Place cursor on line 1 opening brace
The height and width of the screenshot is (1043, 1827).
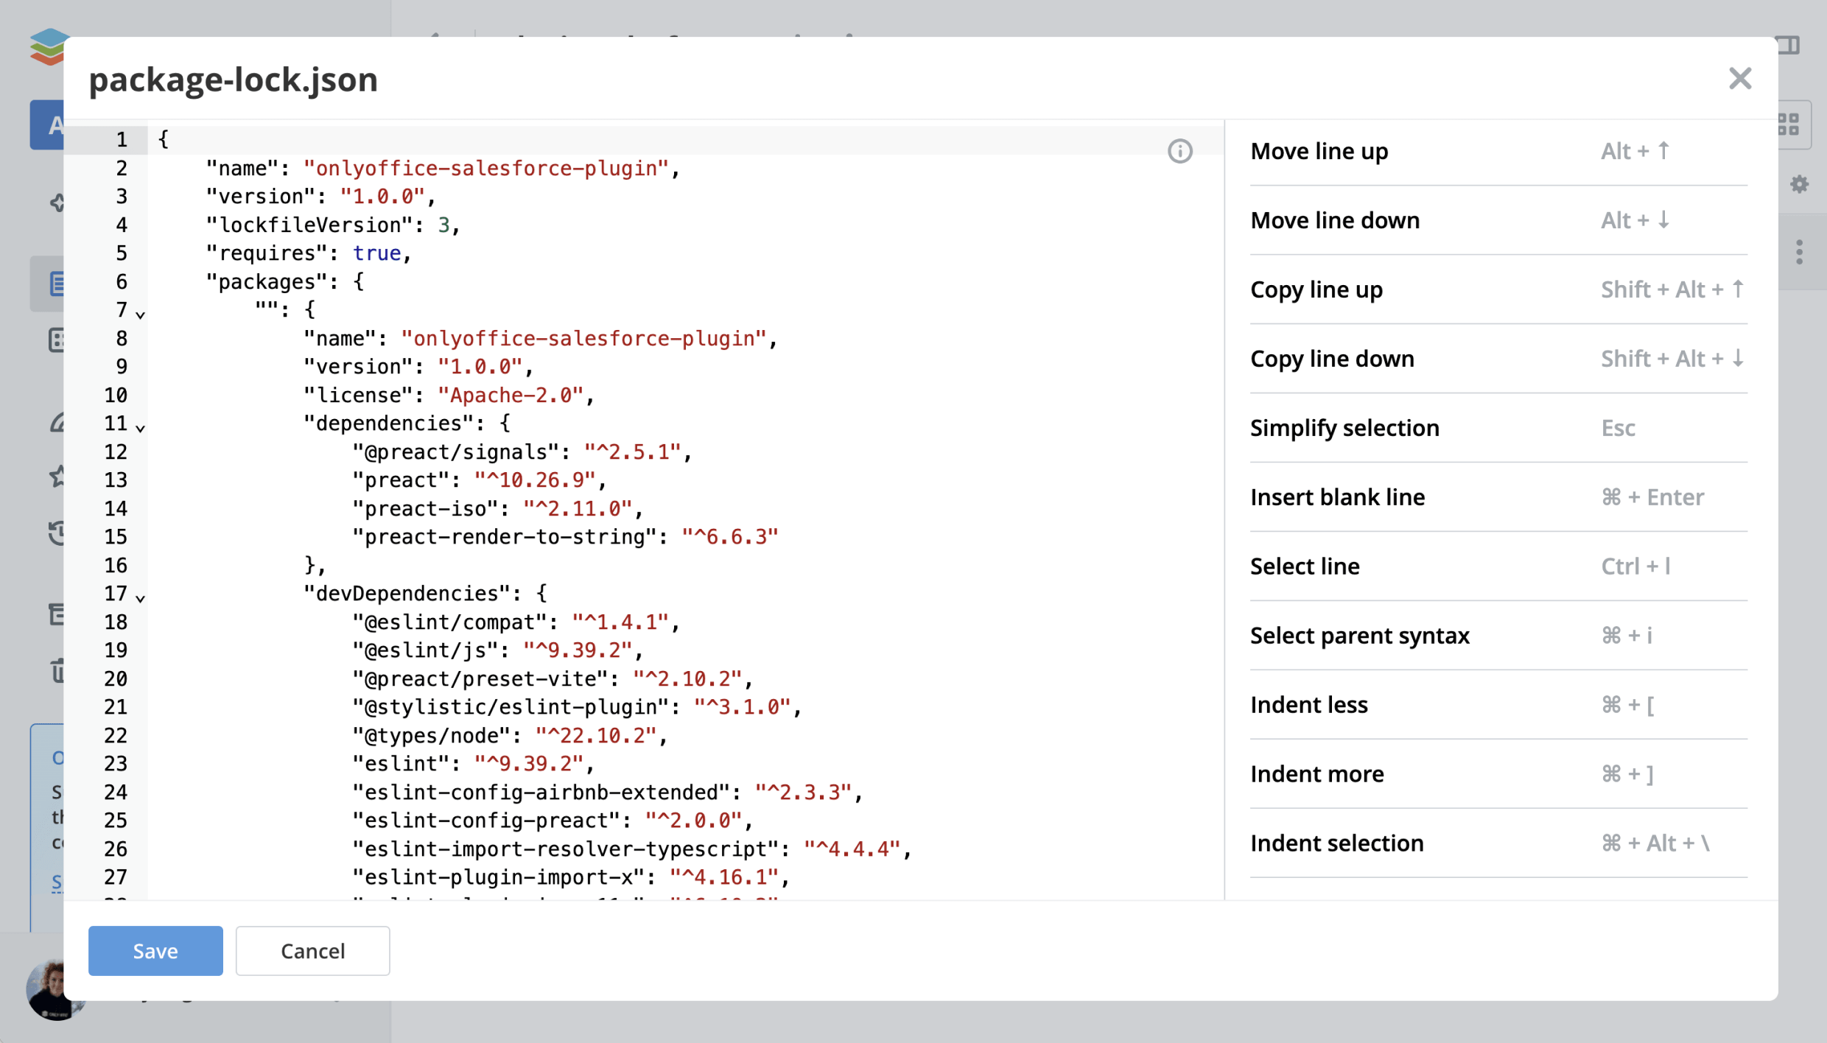[x=164, y=139]
